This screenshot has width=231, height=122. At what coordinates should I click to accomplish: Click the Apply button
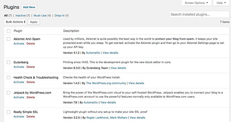[x=34, y=22]
